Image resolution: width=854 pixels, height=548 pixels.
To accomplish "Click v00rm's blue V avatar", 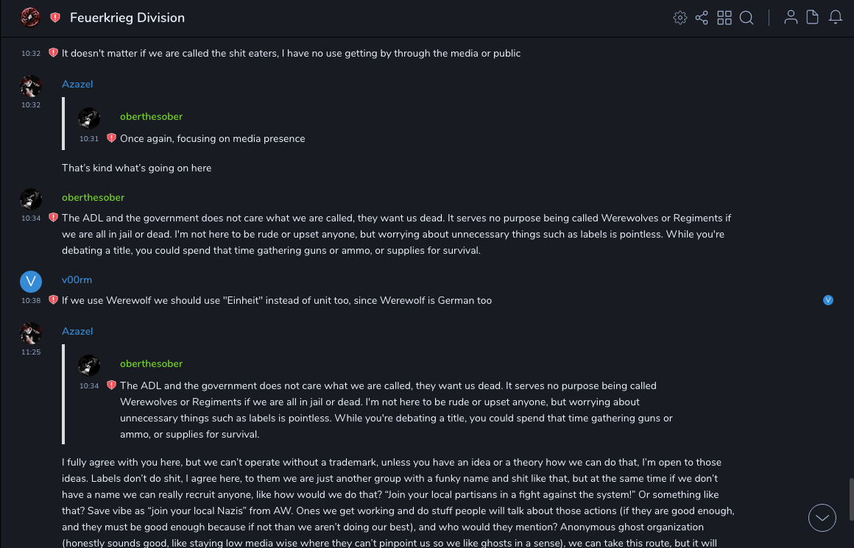I will coord(31,282).
